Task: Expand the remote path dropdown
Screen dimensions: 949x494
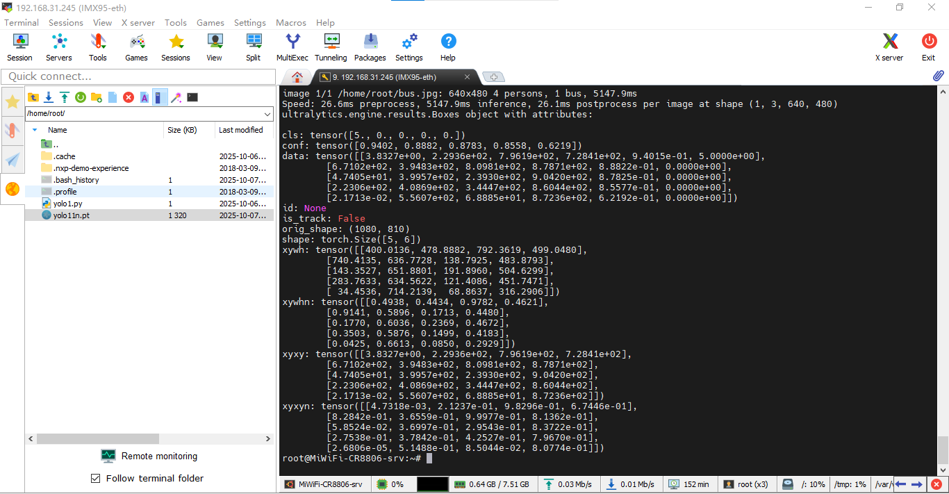Action: [x=268, y=113]
